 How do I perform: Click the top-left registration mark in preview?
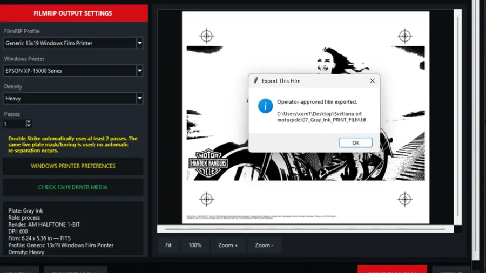207,36
